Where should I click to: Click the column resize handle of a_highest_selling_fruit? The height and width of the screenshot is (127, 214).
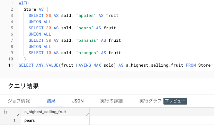coord(88,115)
